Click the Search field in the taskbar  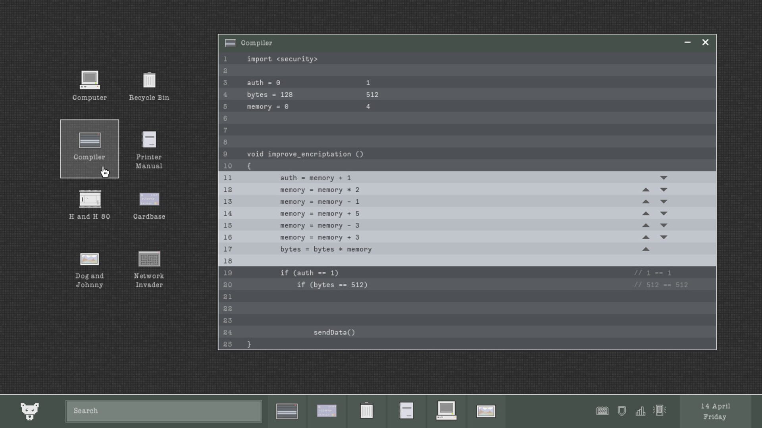163,411
